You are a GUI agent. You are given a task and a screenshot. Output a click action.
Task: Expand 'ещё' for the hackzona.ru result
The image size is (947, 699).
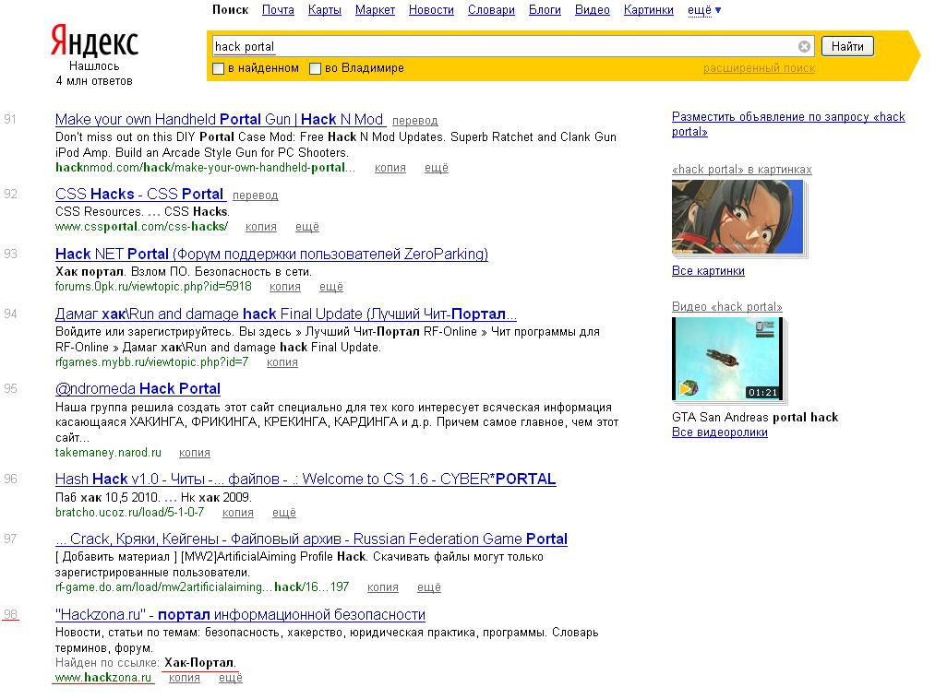click(x=230, y=678)
